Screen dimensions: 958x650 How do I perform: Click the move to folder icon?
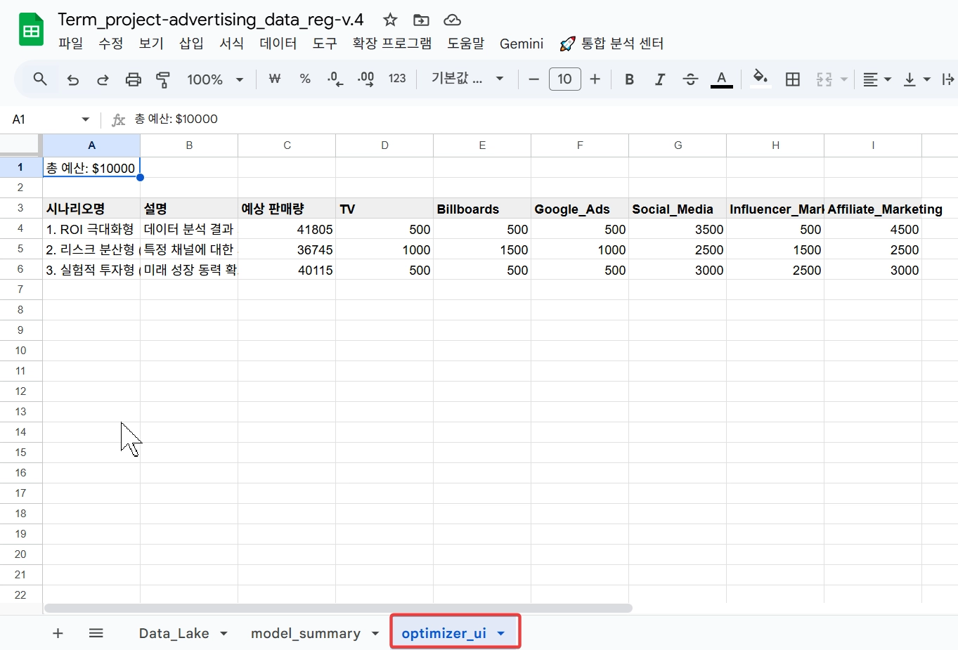coord(421,20)
